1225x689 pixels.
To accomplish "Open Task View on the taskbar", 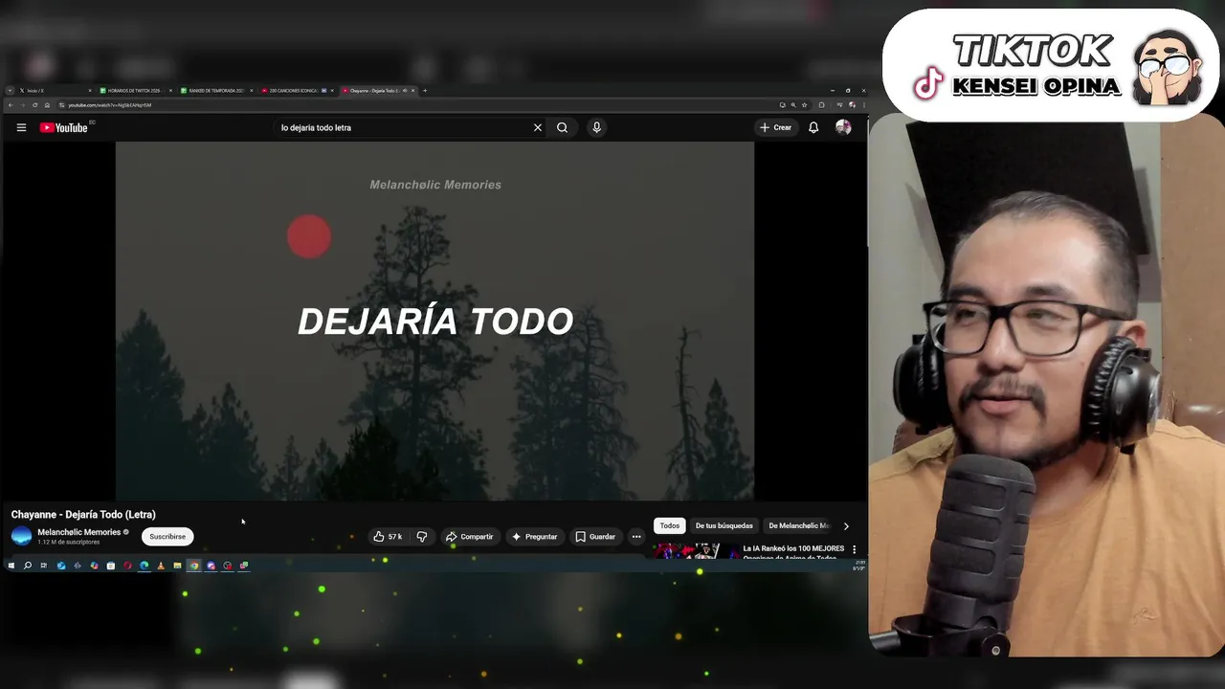I will click(x=44, y=566).
